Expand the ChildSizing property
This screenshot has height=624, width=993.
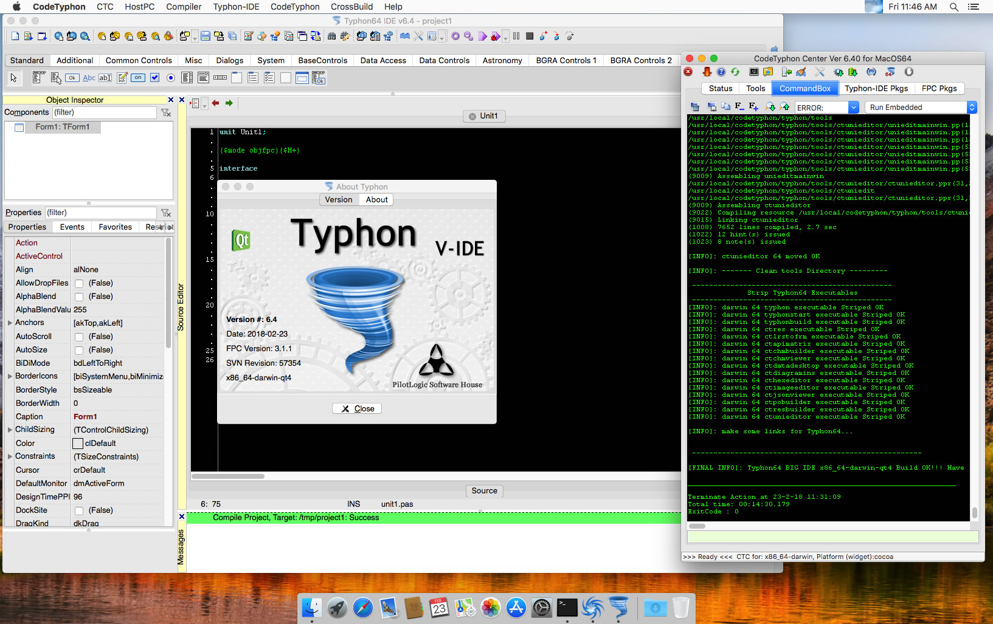pos(10,430)
